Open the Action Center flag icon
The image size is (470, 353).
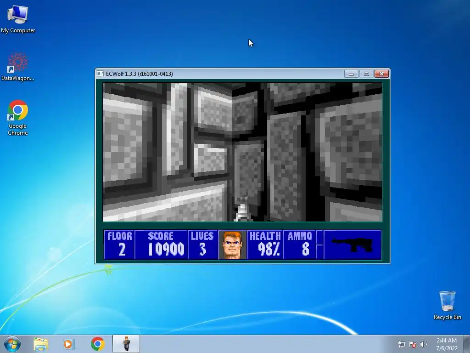(x=413, y=344)
